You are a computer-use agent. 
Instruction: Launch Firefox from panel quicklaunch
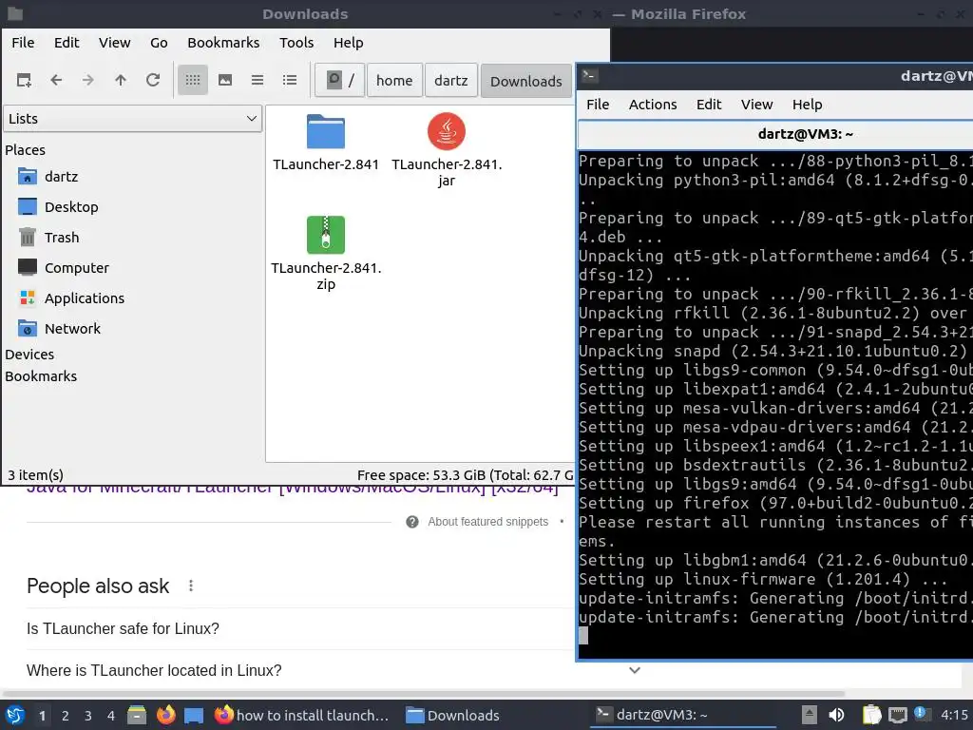(x=165, y=715)
